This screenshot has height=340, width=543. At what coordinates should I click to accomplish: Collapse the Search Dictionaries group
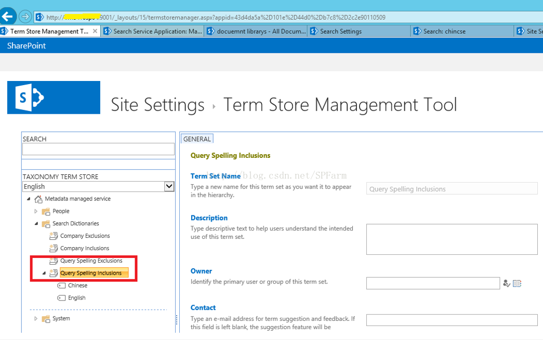[x=36, y=224]
